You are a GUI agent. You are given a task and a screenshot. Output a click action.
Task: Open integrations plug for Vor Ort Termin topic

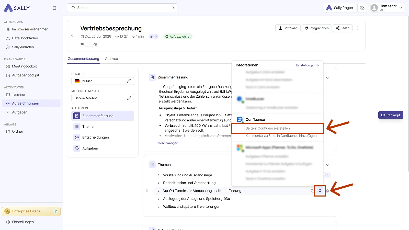(x=320, y=191)
